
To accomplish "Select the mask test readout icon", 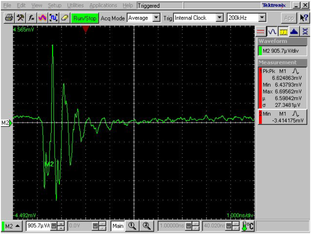I will click(305, 31).
